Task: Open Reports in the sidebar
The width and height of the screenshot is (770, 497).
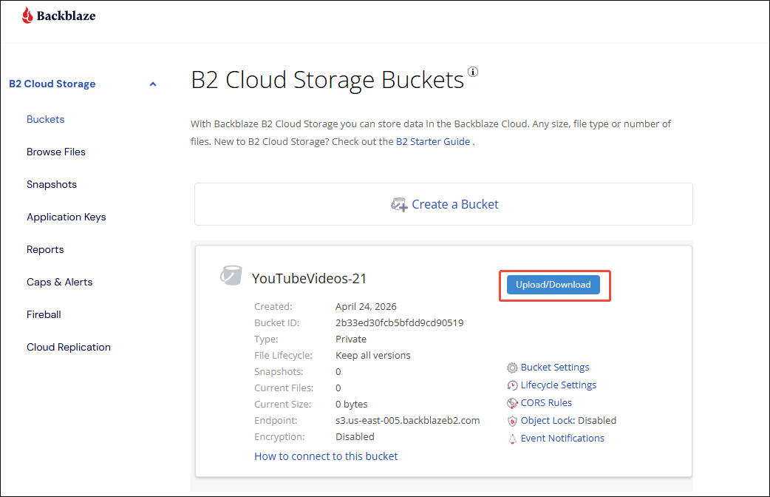Action: 45,249
